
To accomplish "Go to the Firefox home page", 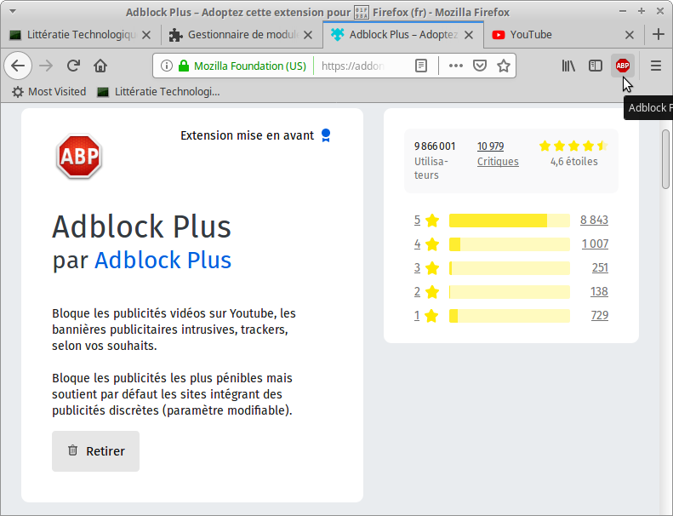I will pos(100,66).
